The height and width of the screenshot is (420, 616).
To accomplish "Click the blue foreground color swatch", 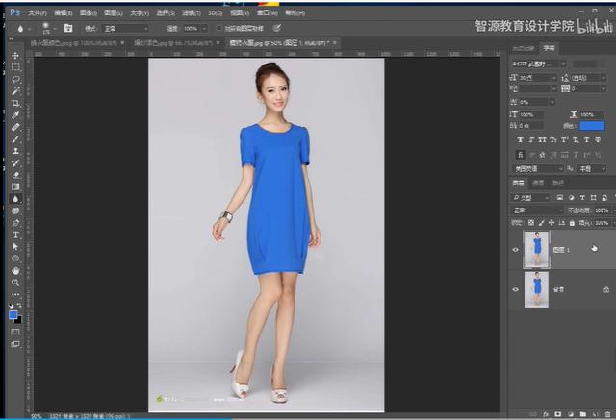I will click(x=13, y=314).
